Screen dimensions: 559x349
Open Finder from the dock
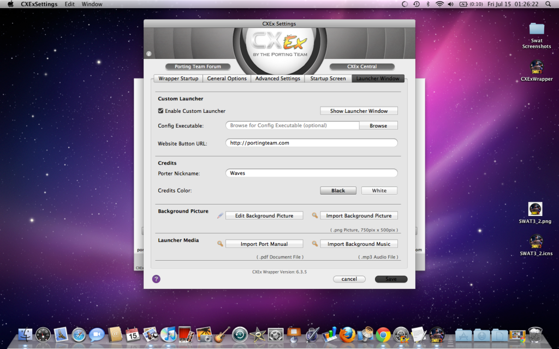pyautogui.click(x=25, y=335)
